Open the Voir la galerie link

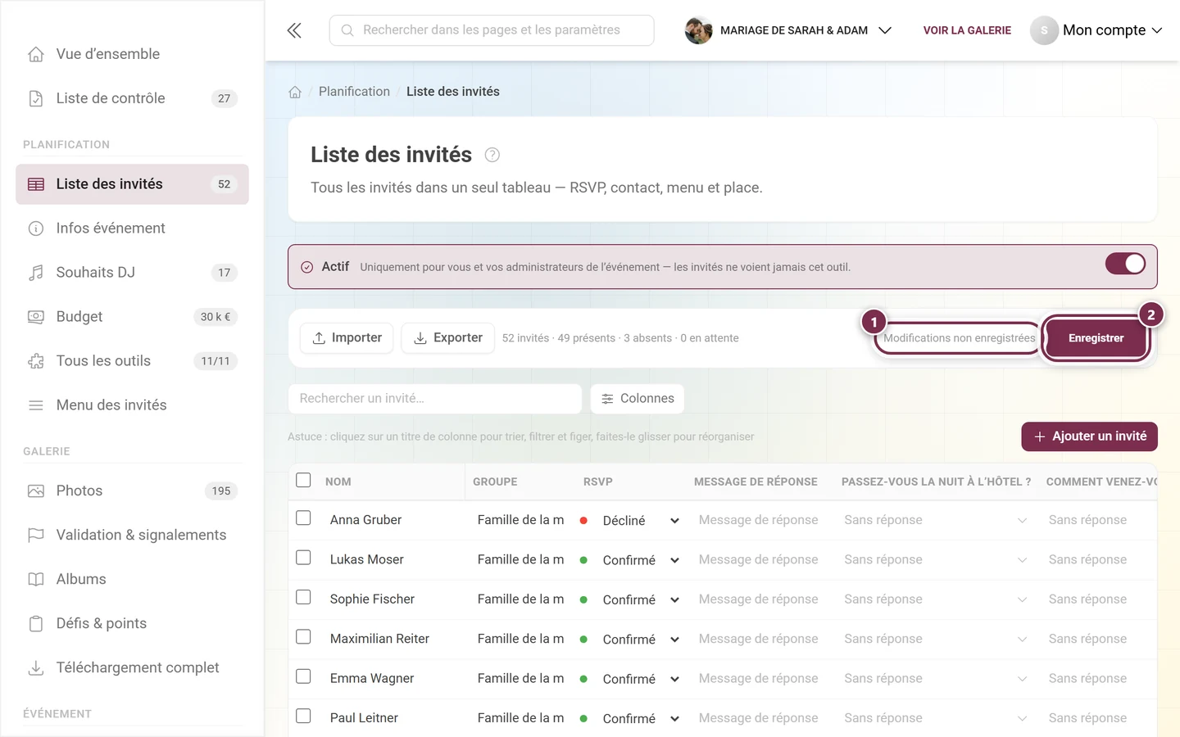(x=967, y=30)
